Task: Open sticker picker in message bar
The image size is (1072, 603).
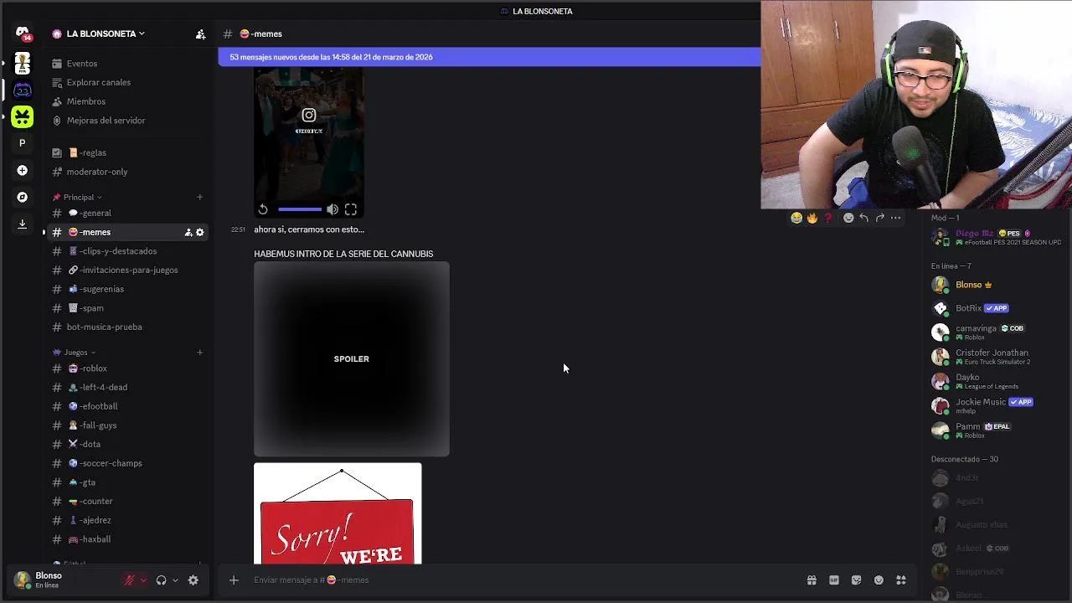Action: pos(856,580)
